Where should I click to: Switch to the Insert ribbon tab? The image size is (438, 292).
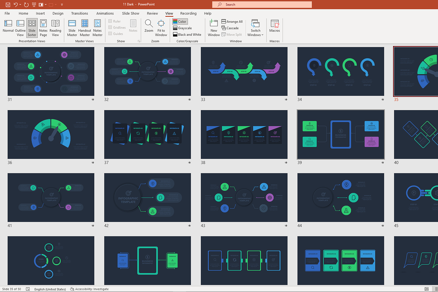(40, 14)
